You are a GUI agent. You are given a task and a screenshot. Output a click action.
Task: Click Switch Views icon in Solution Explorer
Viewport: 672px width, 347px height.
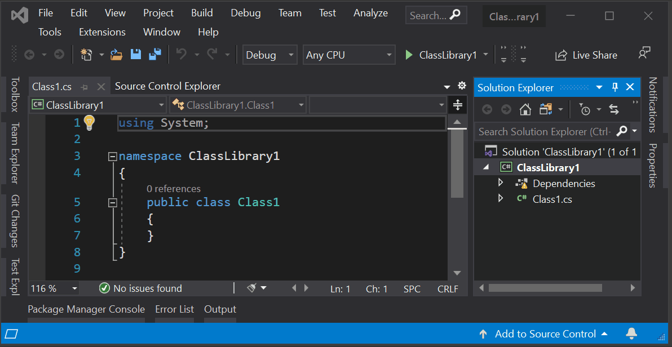pyautogui.click(x=546, y=110)
